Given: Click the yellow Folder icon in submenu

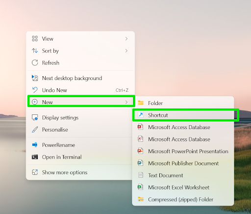Looking at the screenshot, I should coord(141,103).
